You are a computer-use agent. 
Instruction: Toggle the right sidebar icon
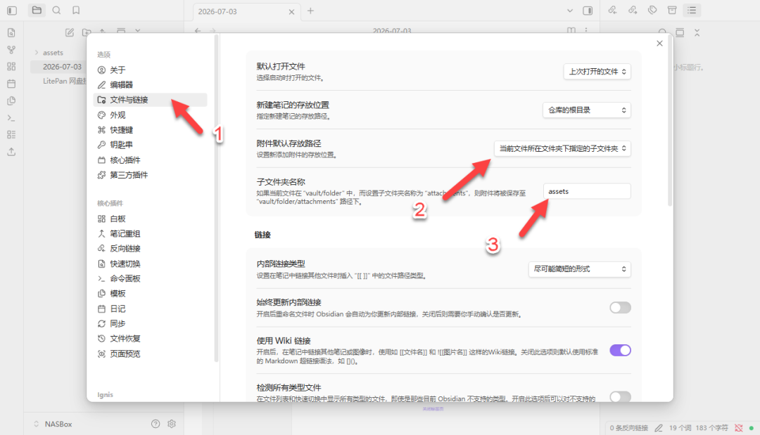[588, 11]
